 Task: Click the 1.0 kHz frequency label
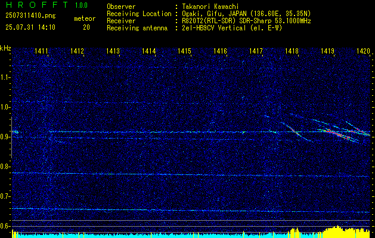pos(5,108)
